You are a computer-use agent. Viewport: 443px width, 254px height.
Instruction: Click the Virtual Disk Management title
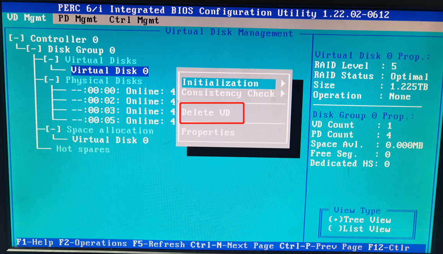click(x=229, y=32)
